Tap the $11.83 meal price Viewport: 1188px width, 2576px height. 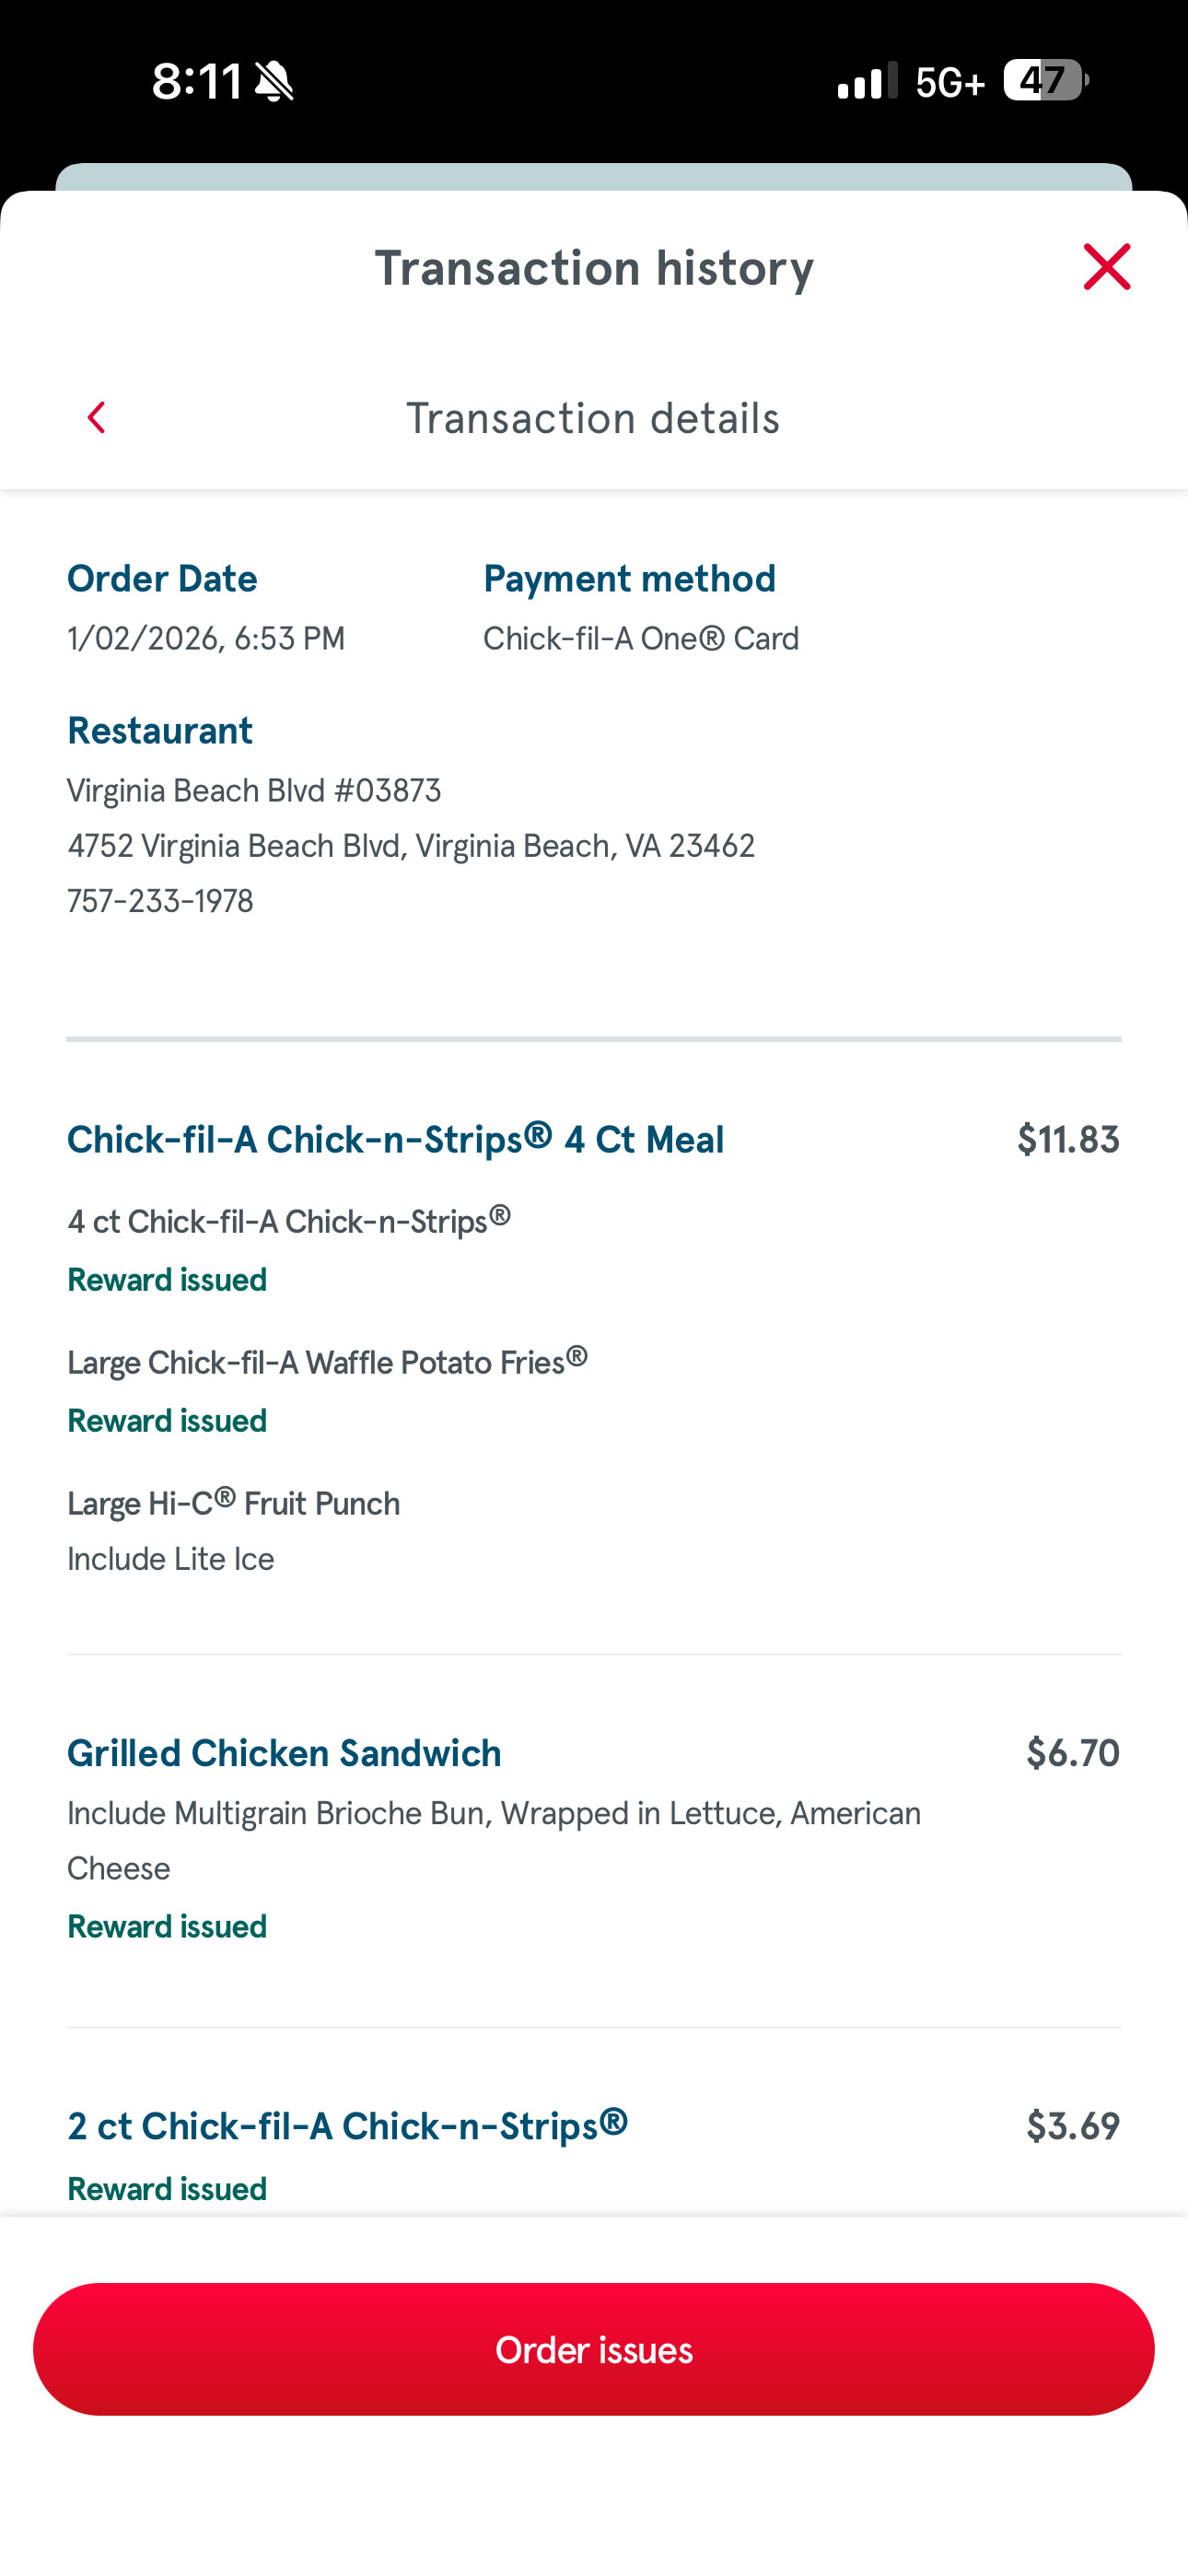tap(1067, 1139)
